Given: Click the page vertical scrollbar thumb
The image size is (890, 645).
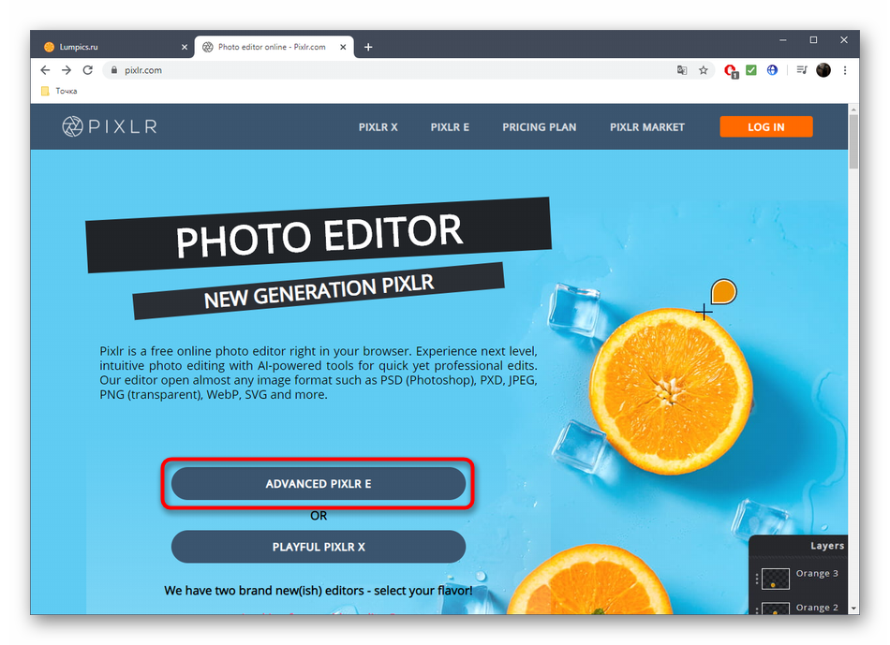Looking at the screenshot, I should point(853,140).
